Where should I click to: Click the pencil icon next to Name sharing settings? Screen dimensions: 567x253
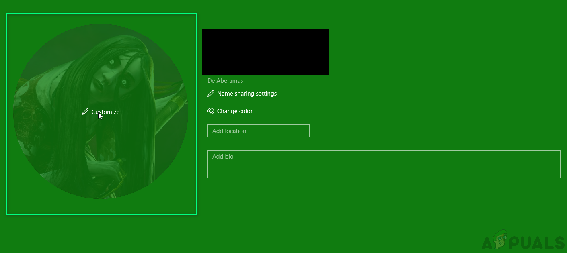[211, 94]
